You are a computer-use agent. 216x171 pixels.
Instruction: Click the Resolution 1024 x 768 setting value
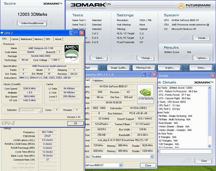pos(145,20)
